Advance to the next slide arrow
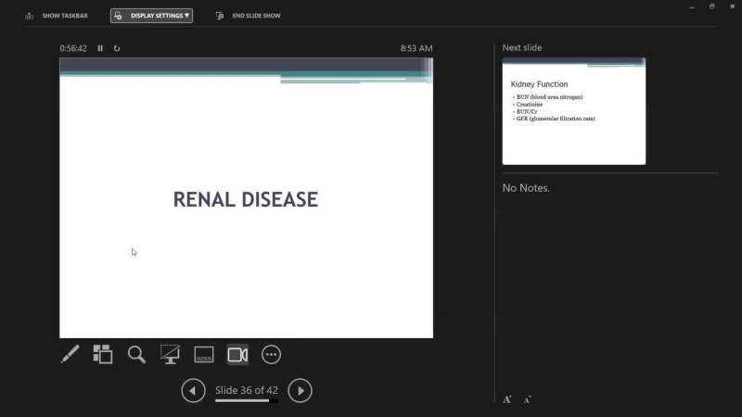 (300, 390)
